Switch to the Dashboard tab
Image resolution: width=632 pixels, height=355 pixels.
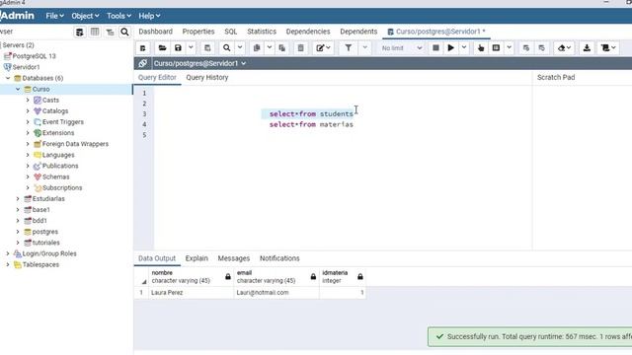(156, 32)
